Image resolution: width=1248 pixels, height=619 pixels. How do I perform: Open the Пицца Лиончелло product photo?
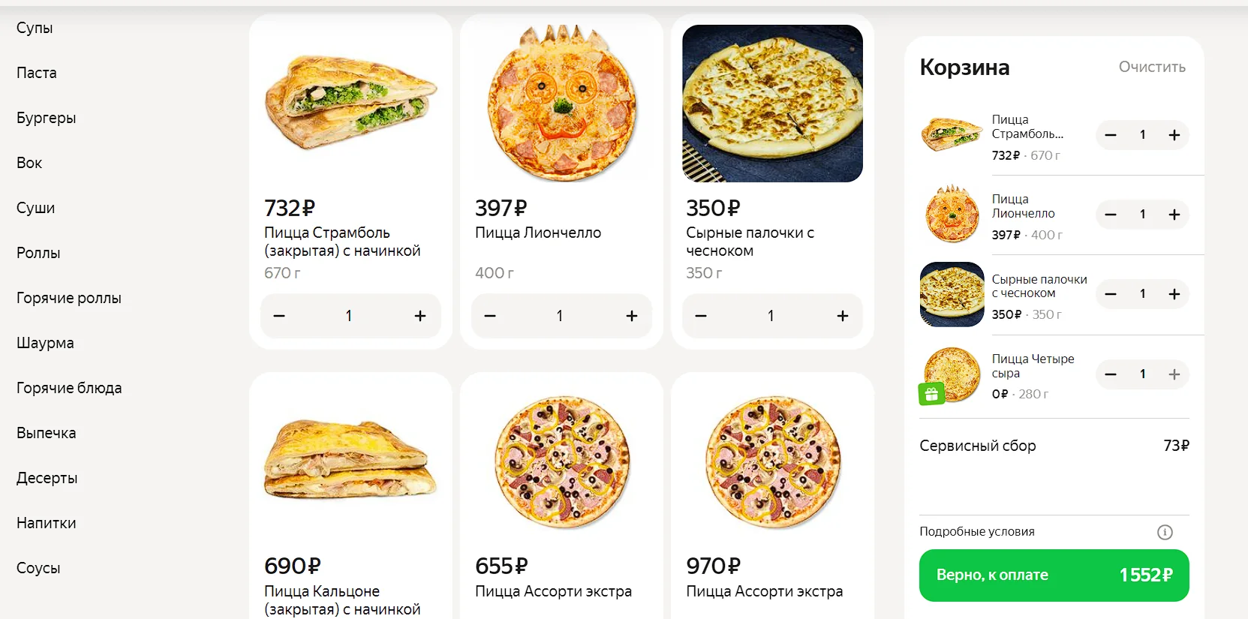click(x=561, y=104)
